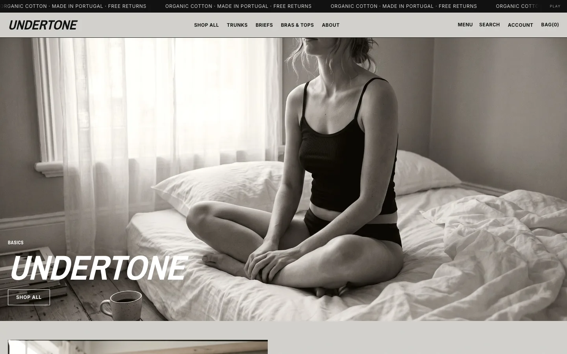Click the large UNDERTONE hero headline
Viewport: 567px width, 354px height.
click(x=98, y=268)
